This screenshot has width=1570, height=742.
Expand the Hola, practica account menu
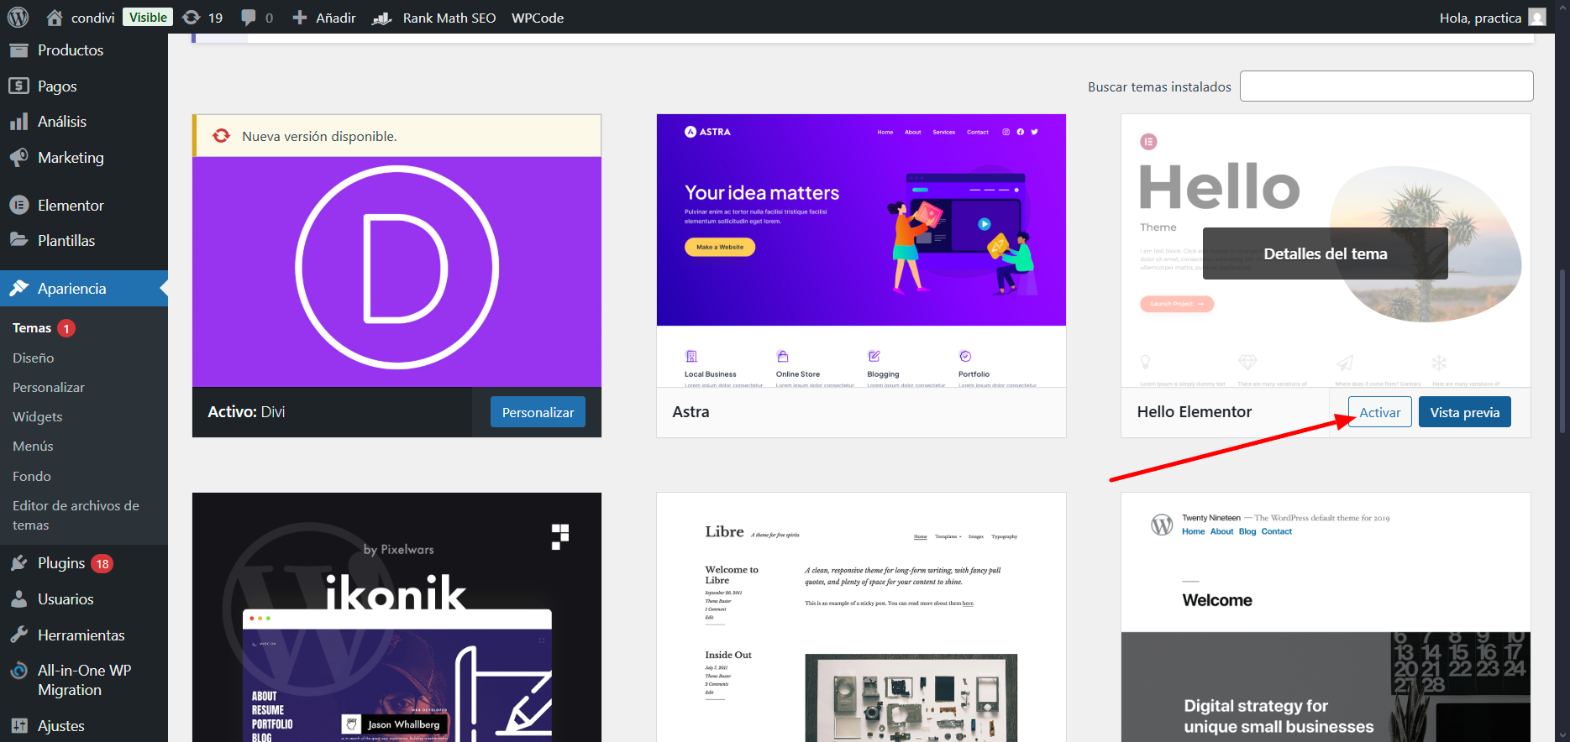coord(1480,18)
